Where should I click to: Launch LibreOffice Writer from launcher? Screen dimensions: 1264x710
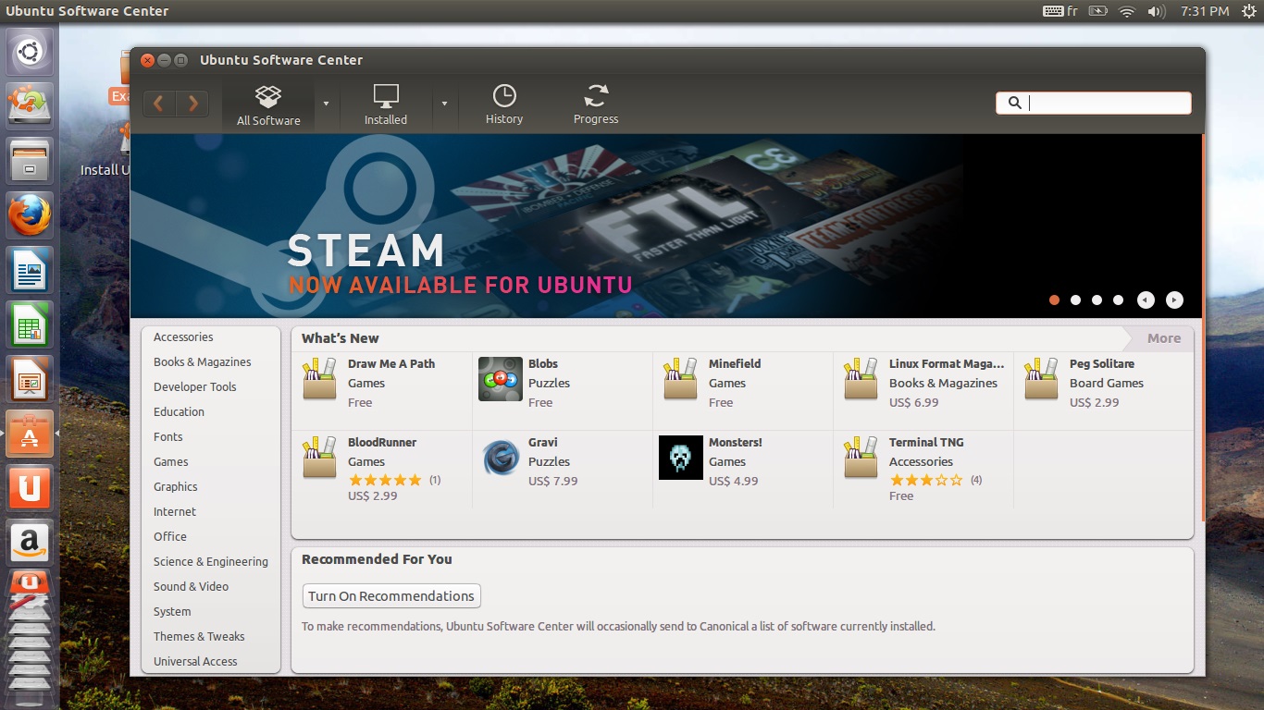30,271
